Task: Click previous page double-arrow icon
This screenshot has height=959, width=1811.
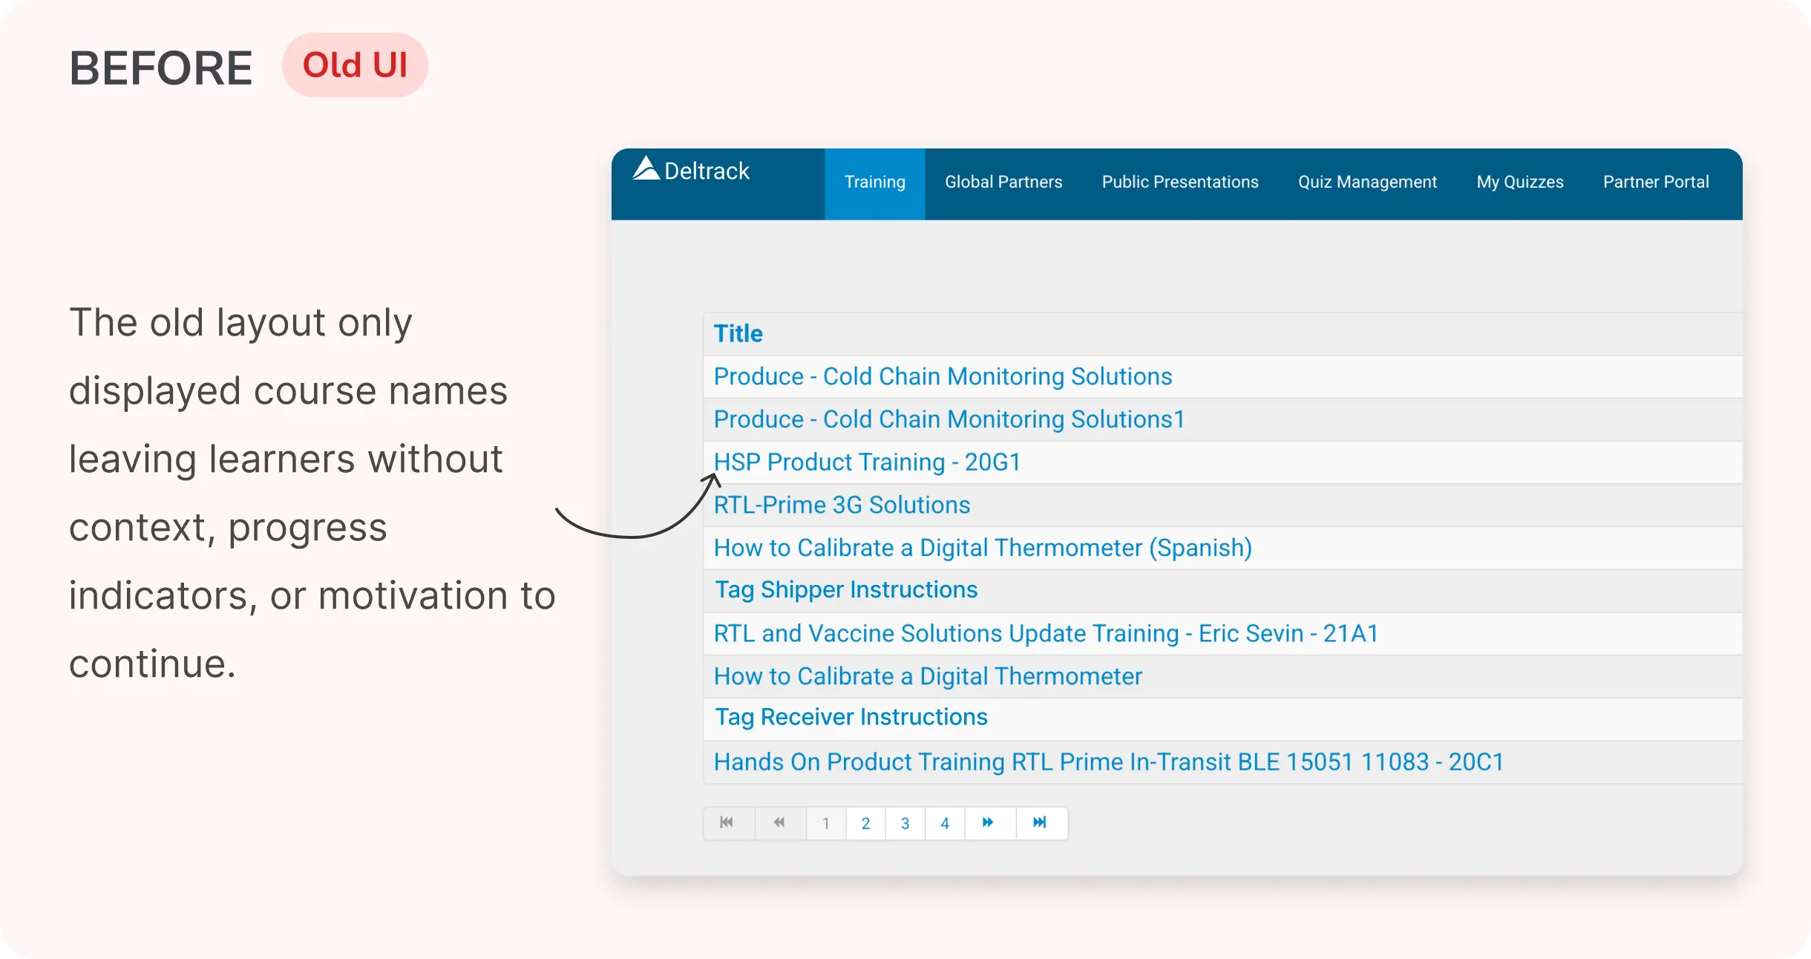Action: [x=779, y=822]
